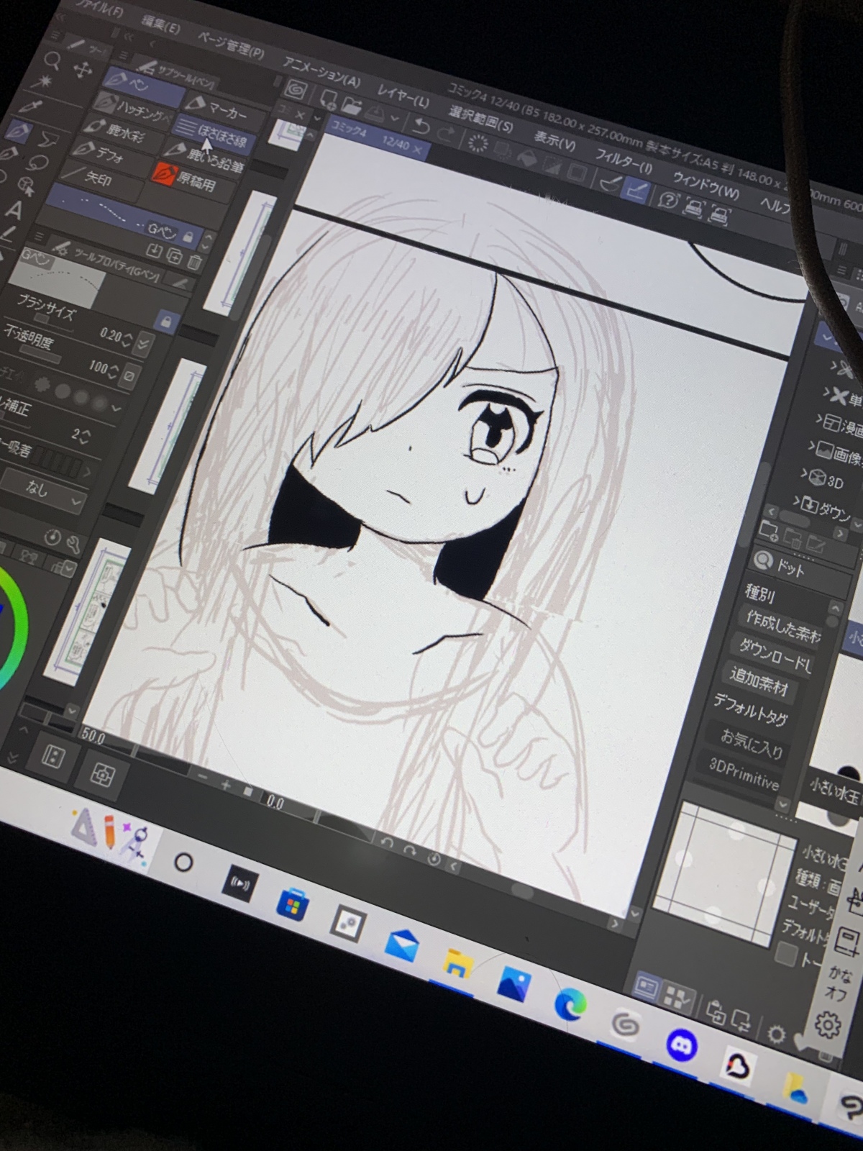863x1151 pixels.
Task: Delete the selected sub tool (trash icon)
Action: tap(196, 261)
